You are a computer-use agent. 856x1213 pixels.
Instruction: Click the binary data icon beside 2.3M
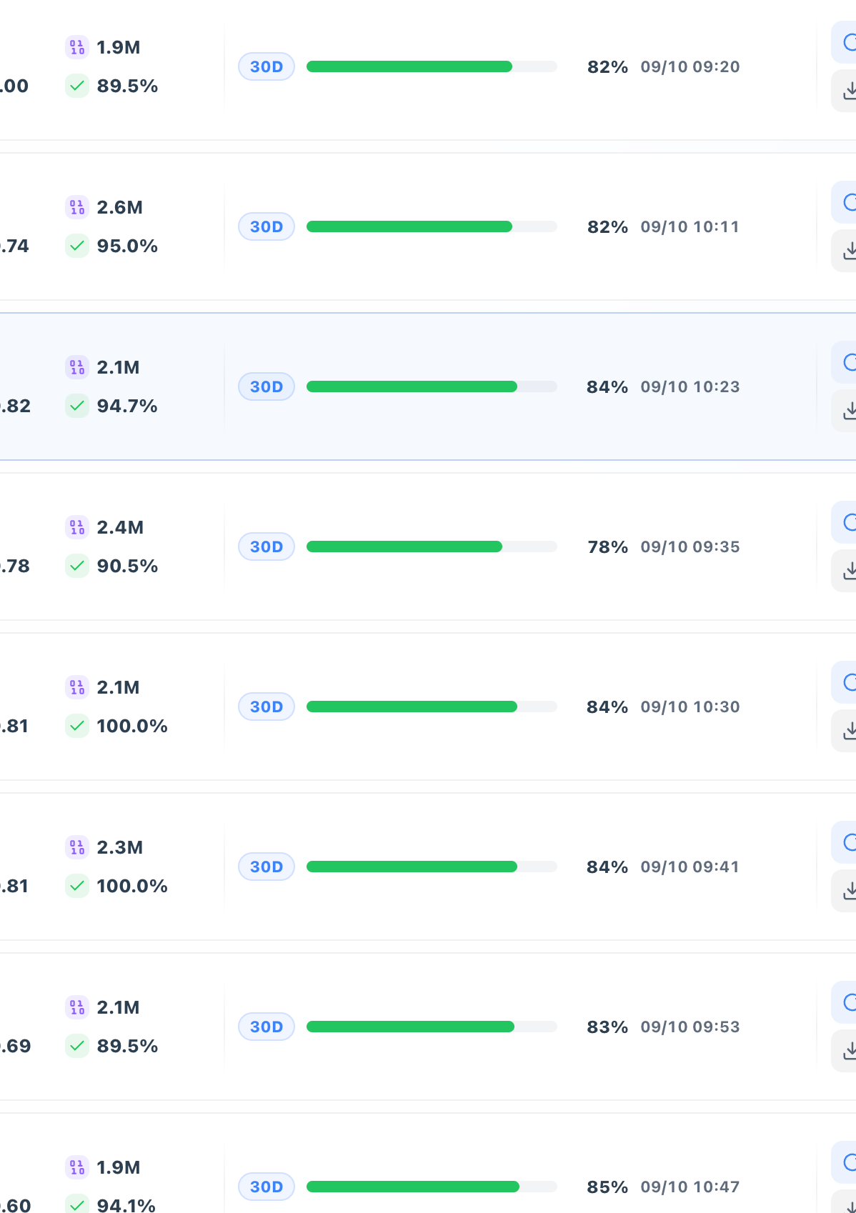click(x=77, y=847)
